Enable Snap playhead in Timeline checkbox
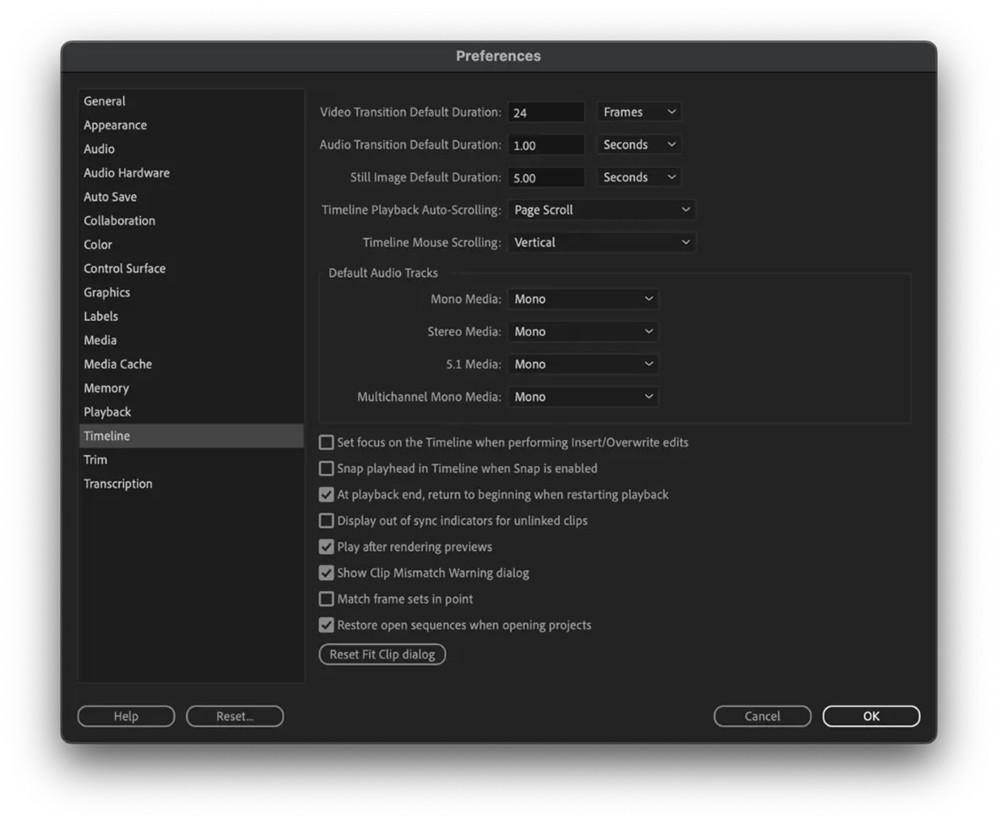 [x=326, y=469]
